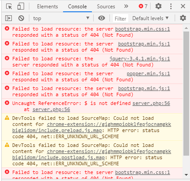The image size is (190, 181).
Task: Switch to the Console tab
Action: click(77, 7)
